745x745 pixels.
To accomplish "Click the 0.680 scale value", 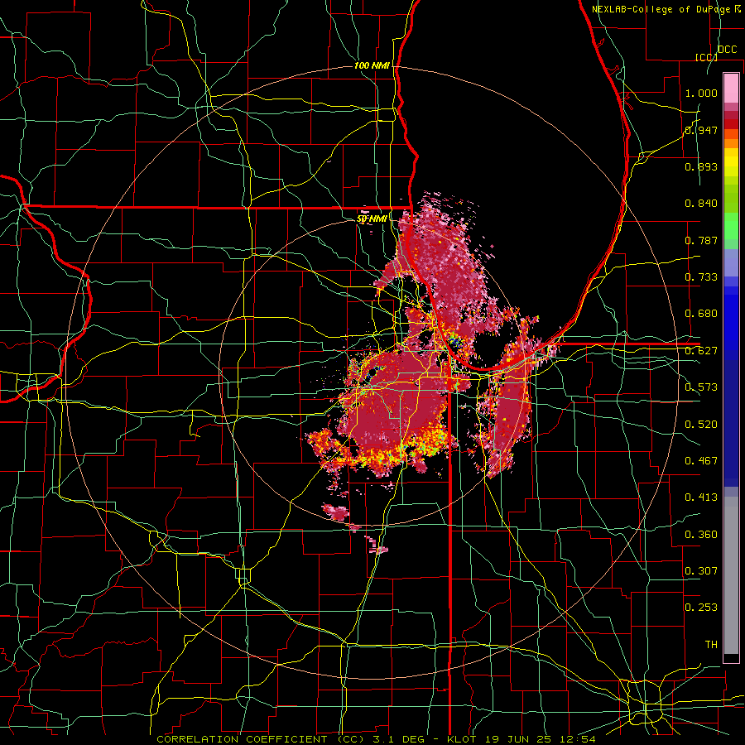I will pos(701,314).
